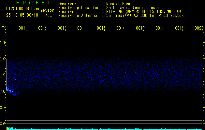
Task: Click the kHz axis unit label
Action: (3, 26)
